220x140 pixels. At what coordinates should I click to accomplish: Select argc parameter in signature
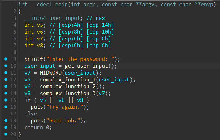coord(89,5)
